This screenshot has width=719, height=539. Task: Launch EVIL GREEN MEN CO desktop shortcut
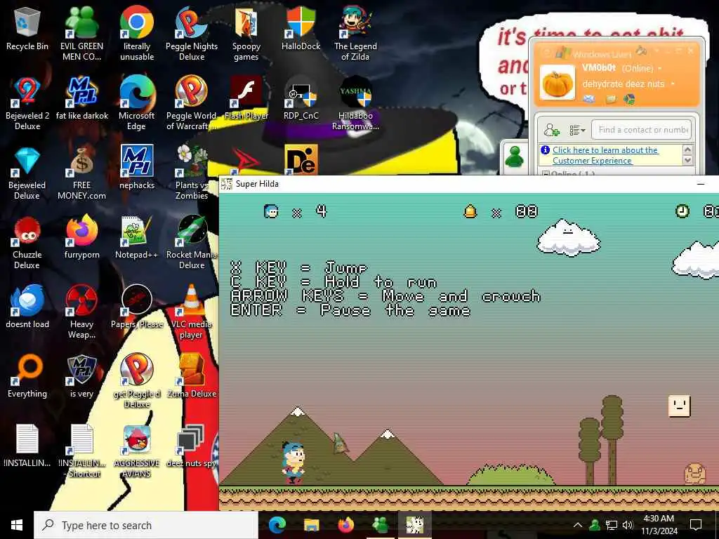[81, 33]
